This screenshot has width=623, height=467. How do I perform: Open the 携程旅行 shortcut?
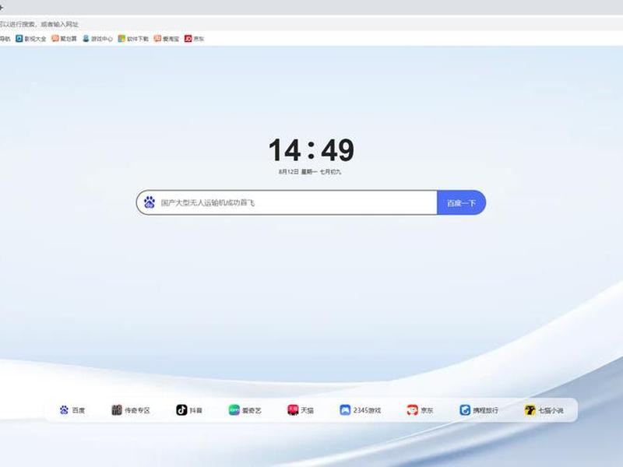click(479, 410)
